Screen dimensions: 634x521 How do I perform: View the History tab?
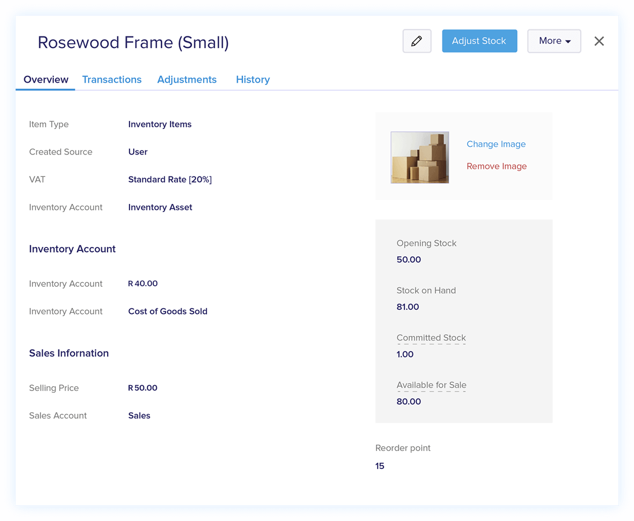[253, 80]
